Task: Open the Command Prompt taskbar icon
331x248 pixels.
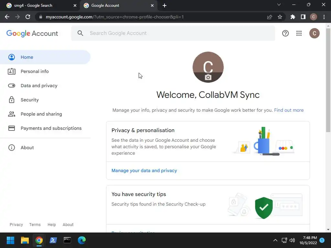Action: click(67, 240)
